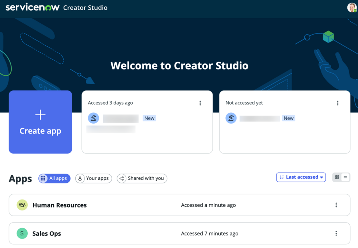Click the Sales Ops dollar icon
This screenshot has height=248, width=358.
click(22, 233)
